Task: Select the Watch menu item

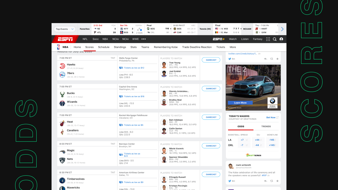Action: pos(233,39)
